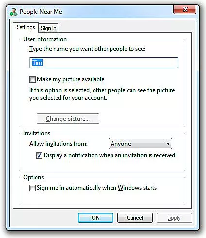Viewport: 206px width, 238px height.
Task: Click the Allow invitations from label
Action: pos(58,144)
